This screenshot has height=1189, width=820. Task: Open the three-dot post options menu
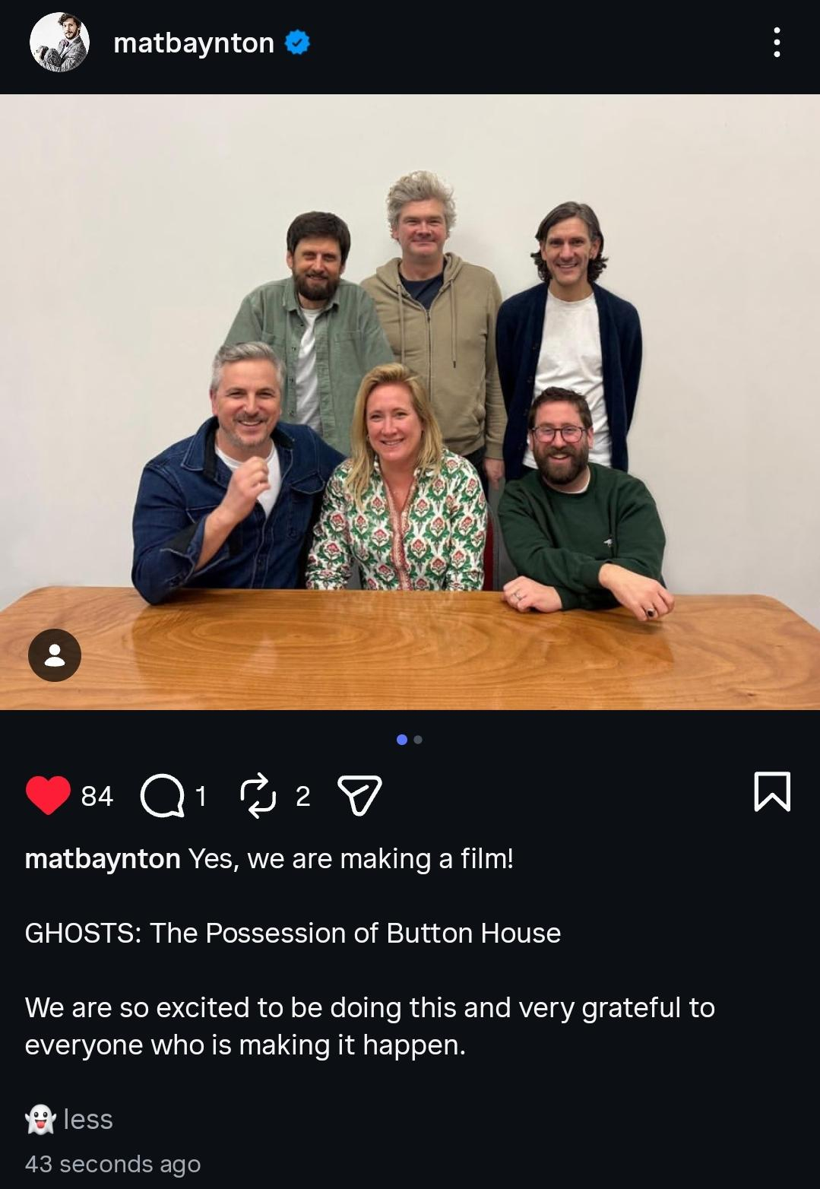[776, 43]
